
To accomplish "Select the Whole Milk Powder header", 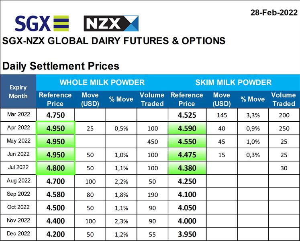I will 102,83.
